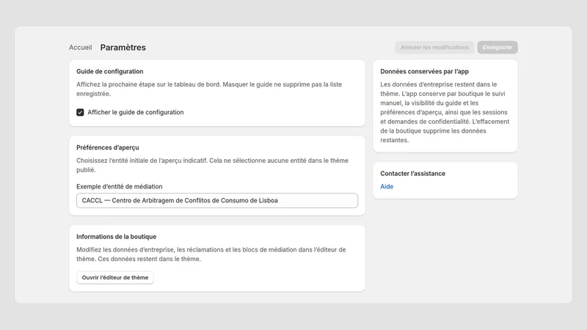The width and height of the screenshot is (587, 330).
Task: Click the Préférences d'aperçu heading
Action: click(107, 147)
